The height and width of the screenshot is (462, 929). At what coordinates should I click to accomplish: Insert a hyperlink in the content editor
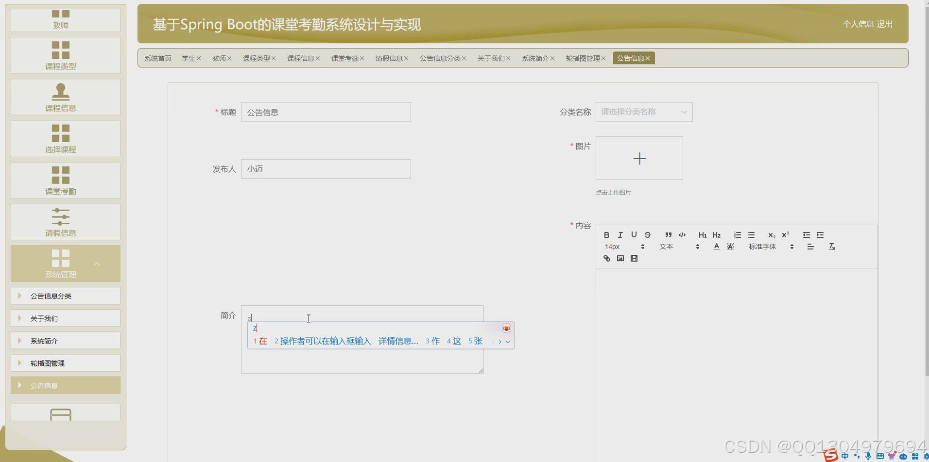606,258
